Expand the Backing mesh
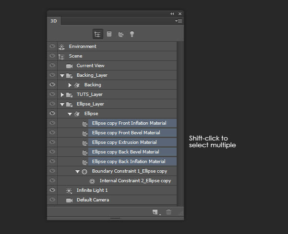 70,85
